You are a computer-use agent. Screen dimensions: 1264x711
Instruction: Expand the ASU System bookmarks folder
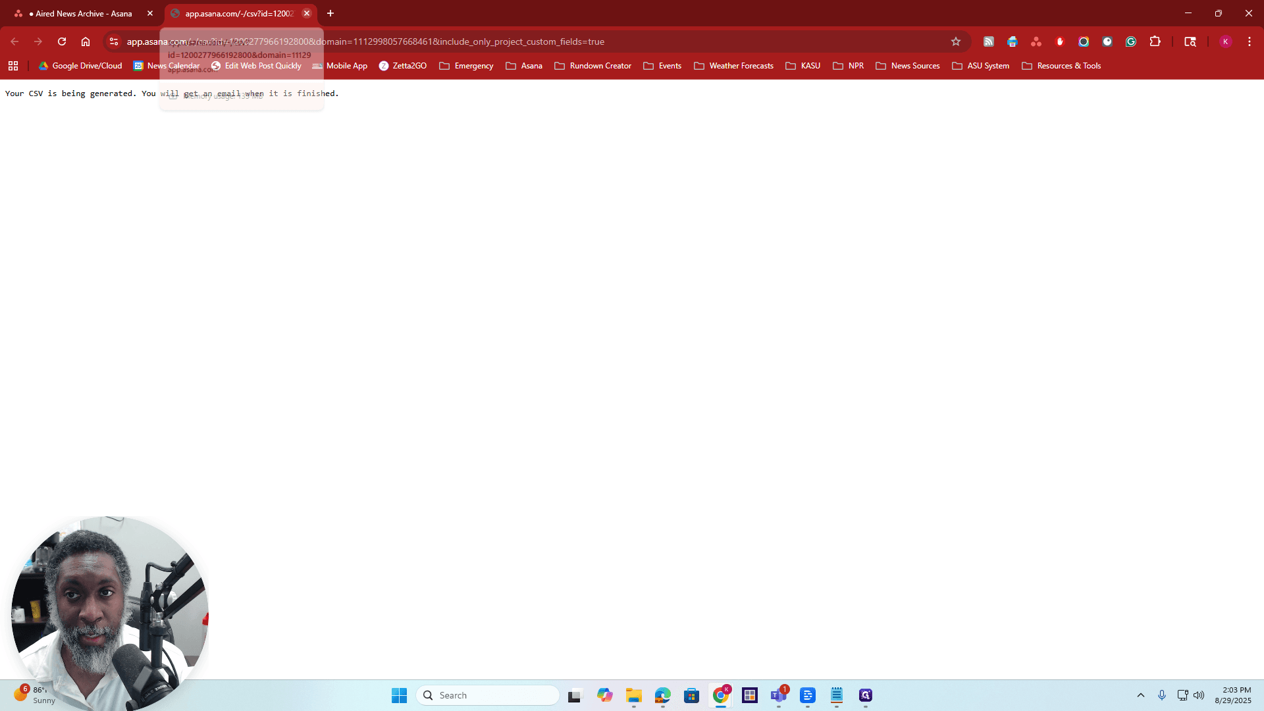coord(981,66)
